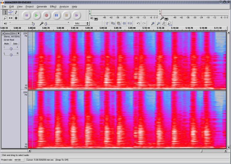Click the track gain slider handle

click(x=11, y=49)
